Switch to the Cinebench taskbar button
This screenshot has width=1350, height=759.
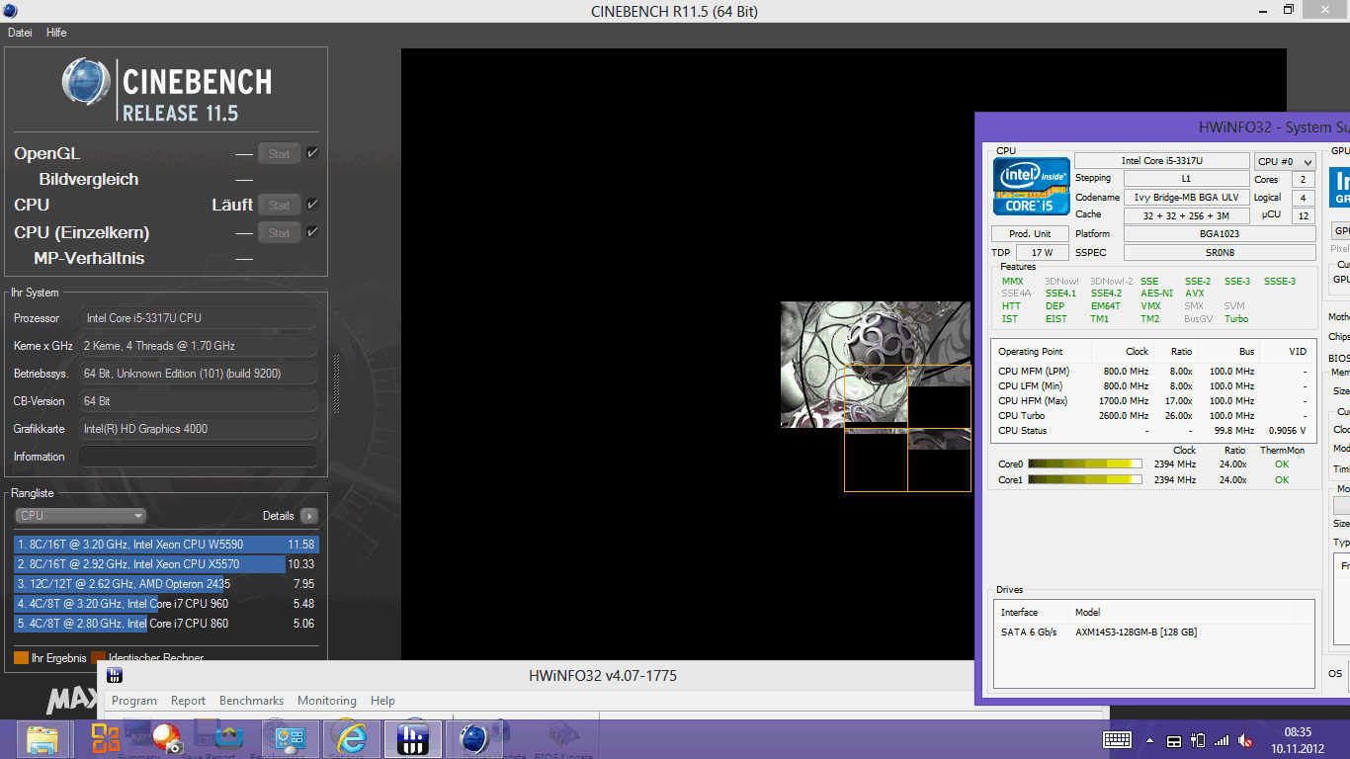[x=474, y=739]
